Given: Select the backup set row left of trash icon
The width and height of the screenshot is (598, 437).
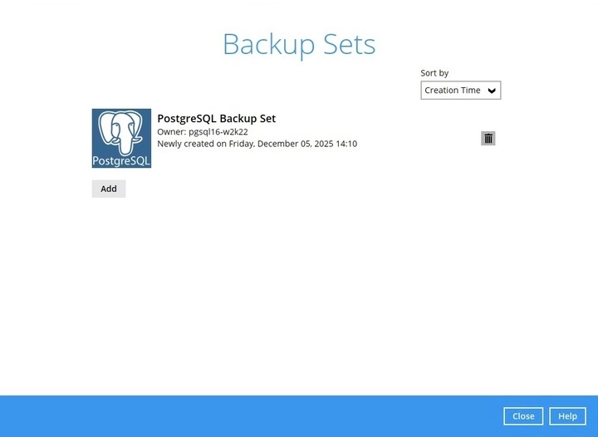Looking at the screenshot, I should click(x=286, y=138).
